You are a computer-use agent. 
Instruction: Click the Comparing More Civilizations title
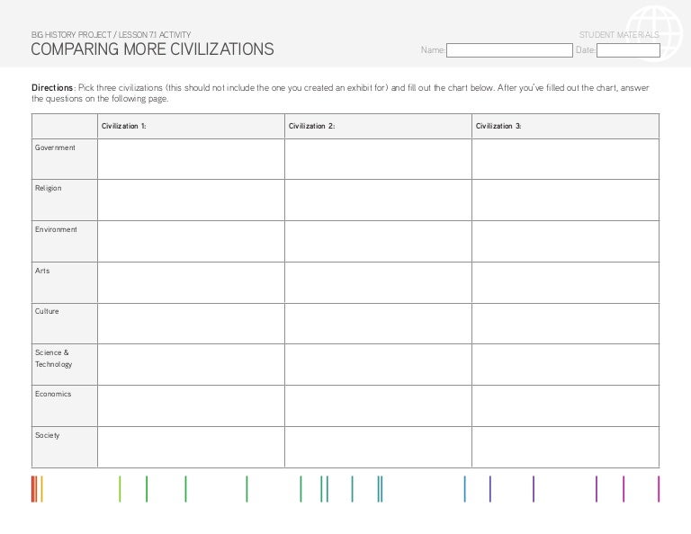pyautogui.click(x=152, y=49)
